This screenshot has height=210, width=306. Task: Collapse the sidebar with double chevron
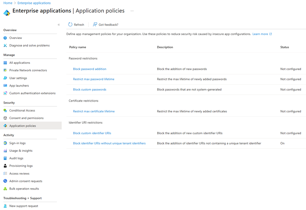pos(59,25)
